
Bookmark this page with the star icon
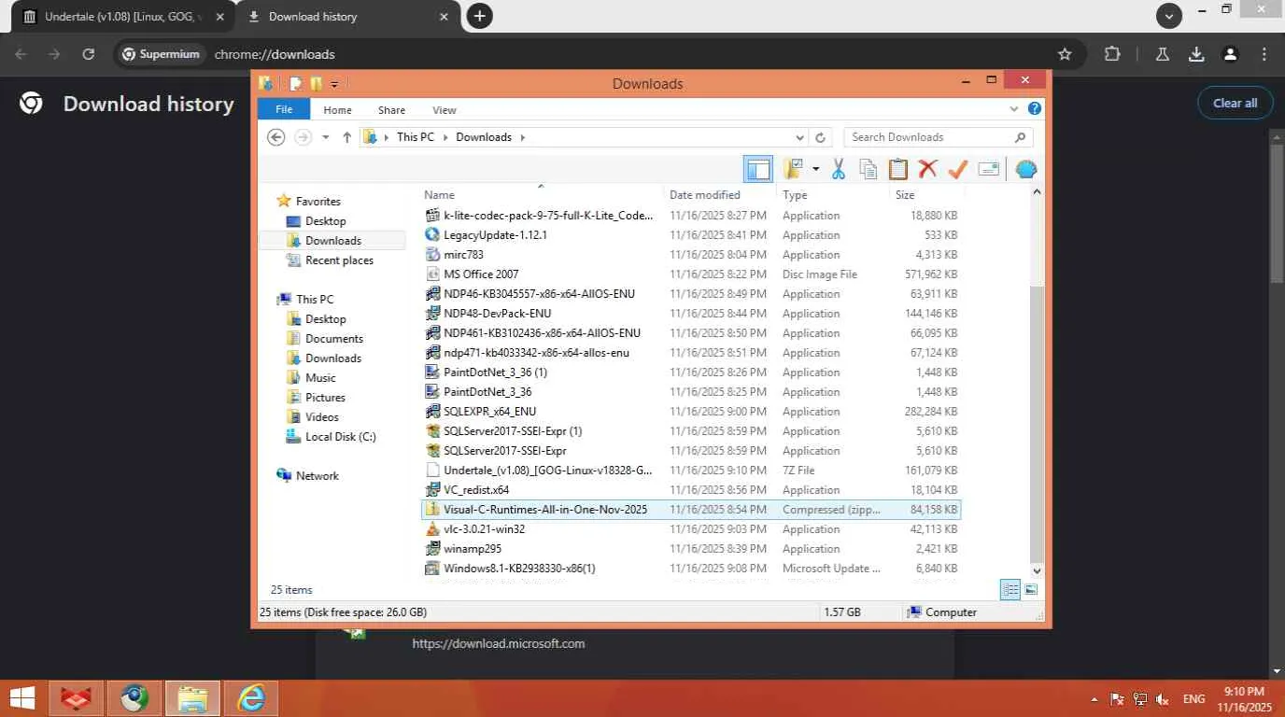click(x=1065, y=54)
